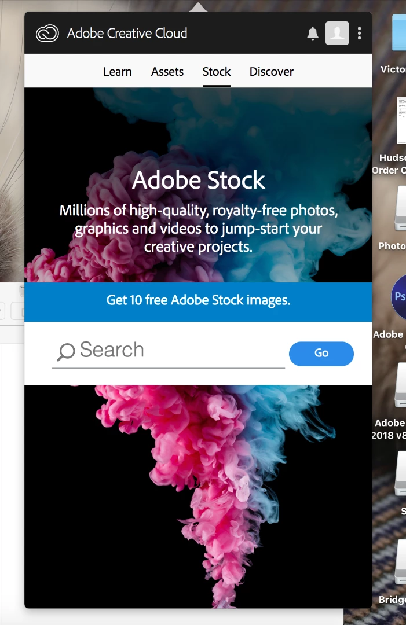Open the three-dot options menu
The width and height of the screenshot is (406, 625).
[359, 33]
